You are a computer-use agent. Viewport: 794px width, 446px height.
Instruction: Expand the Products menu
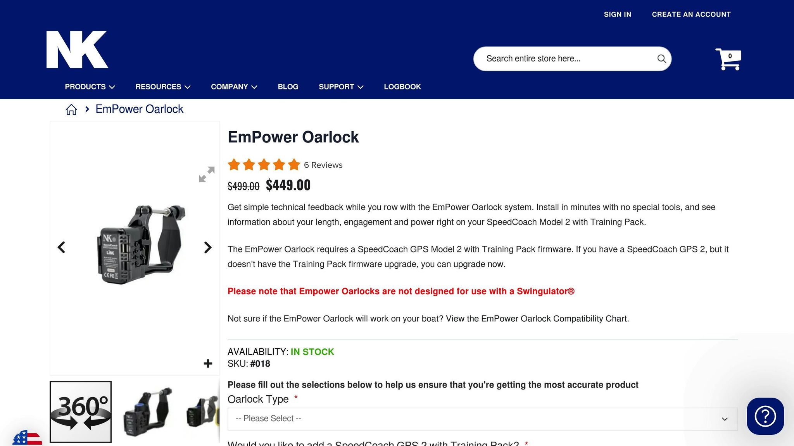90,87
